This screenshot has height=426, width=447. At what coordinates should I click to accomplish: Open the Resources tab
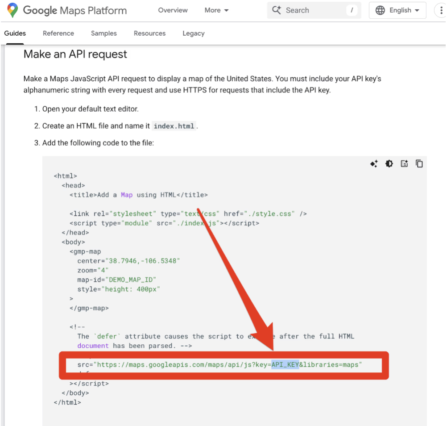(149, 33)
